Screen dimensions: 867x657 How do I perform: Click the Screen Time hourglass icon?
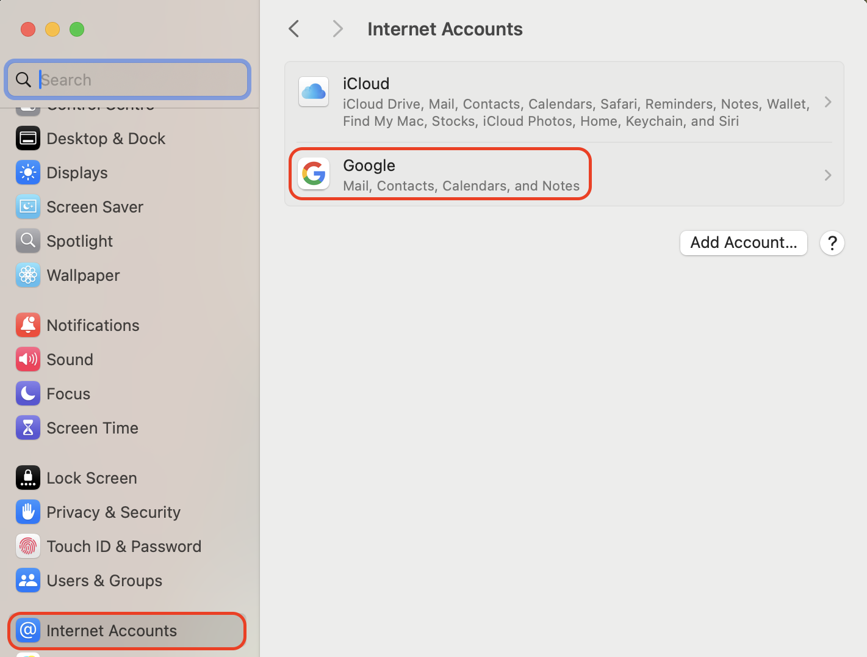click(28, 427)
